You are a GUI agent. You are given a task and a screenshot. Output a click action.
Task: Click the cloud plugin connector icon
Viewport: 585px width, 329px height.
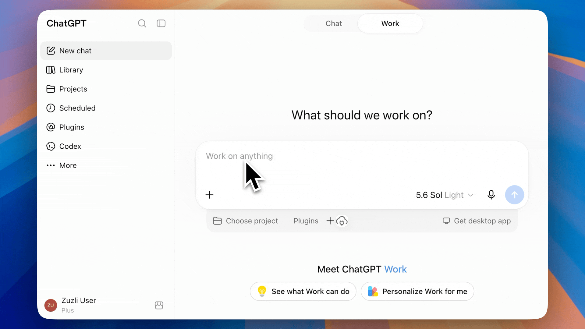(342, 221)
